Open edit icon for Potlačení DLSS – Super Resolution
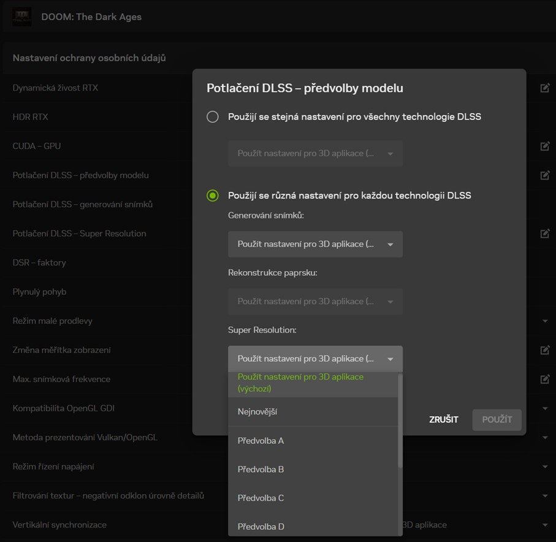 (545, 234)
